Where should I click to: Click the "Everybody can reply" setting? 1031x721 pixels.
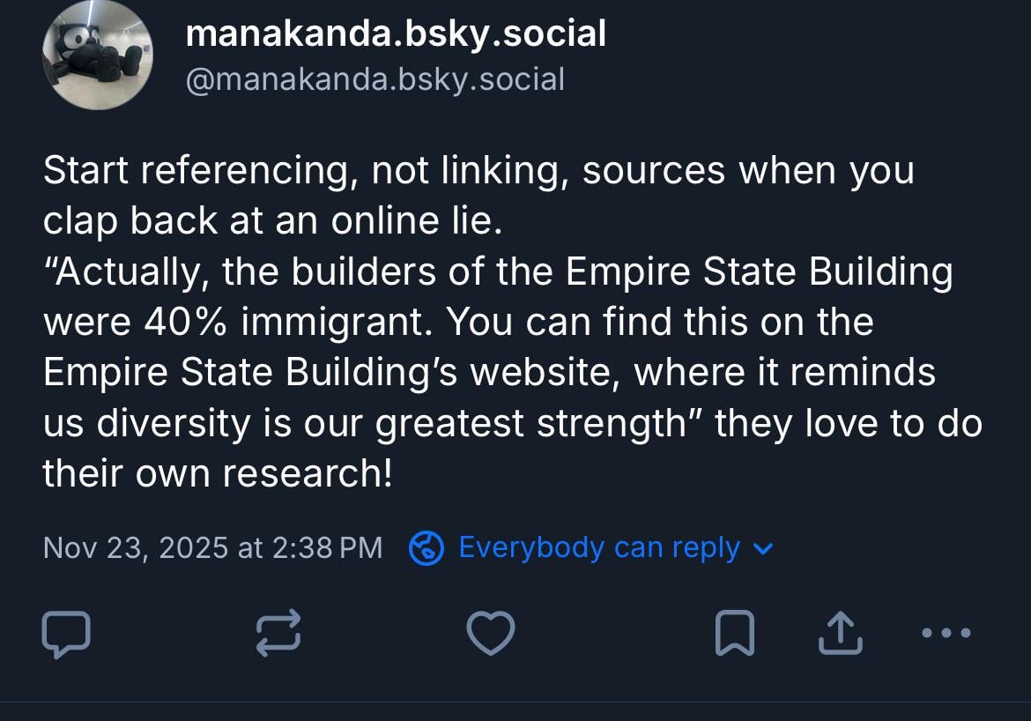pos(599,548)
